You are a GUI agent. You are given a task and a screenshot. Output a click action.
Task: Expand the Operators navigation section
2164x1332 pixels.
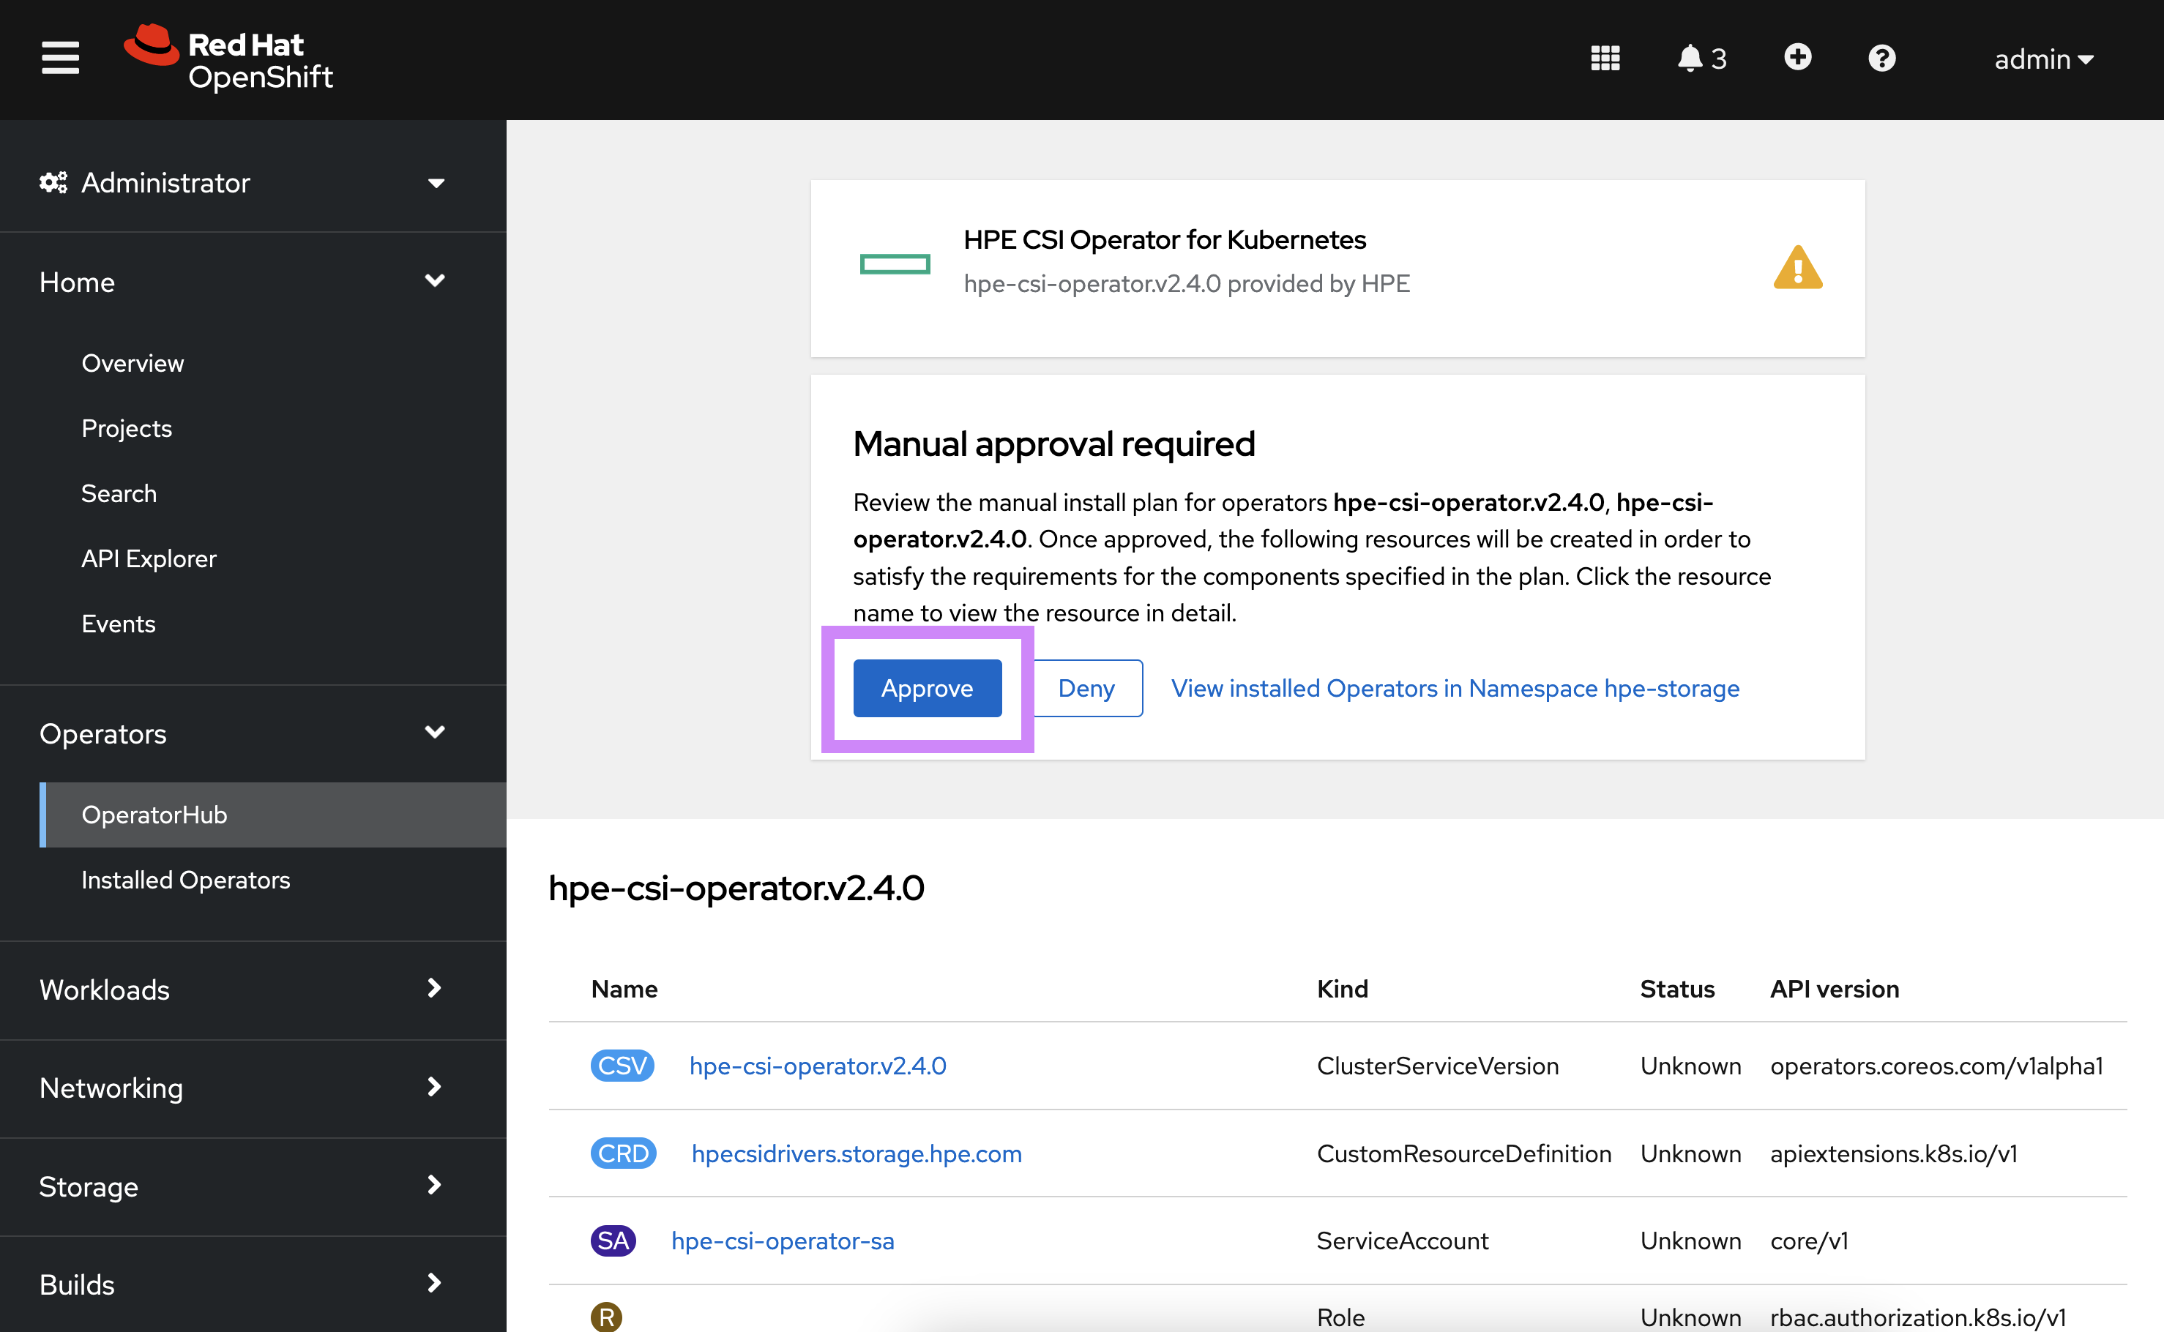pyautogui.click(x=239, y=731)
